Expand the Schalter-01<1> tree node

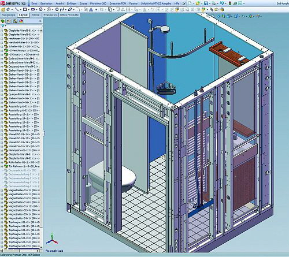click(2, 46)
